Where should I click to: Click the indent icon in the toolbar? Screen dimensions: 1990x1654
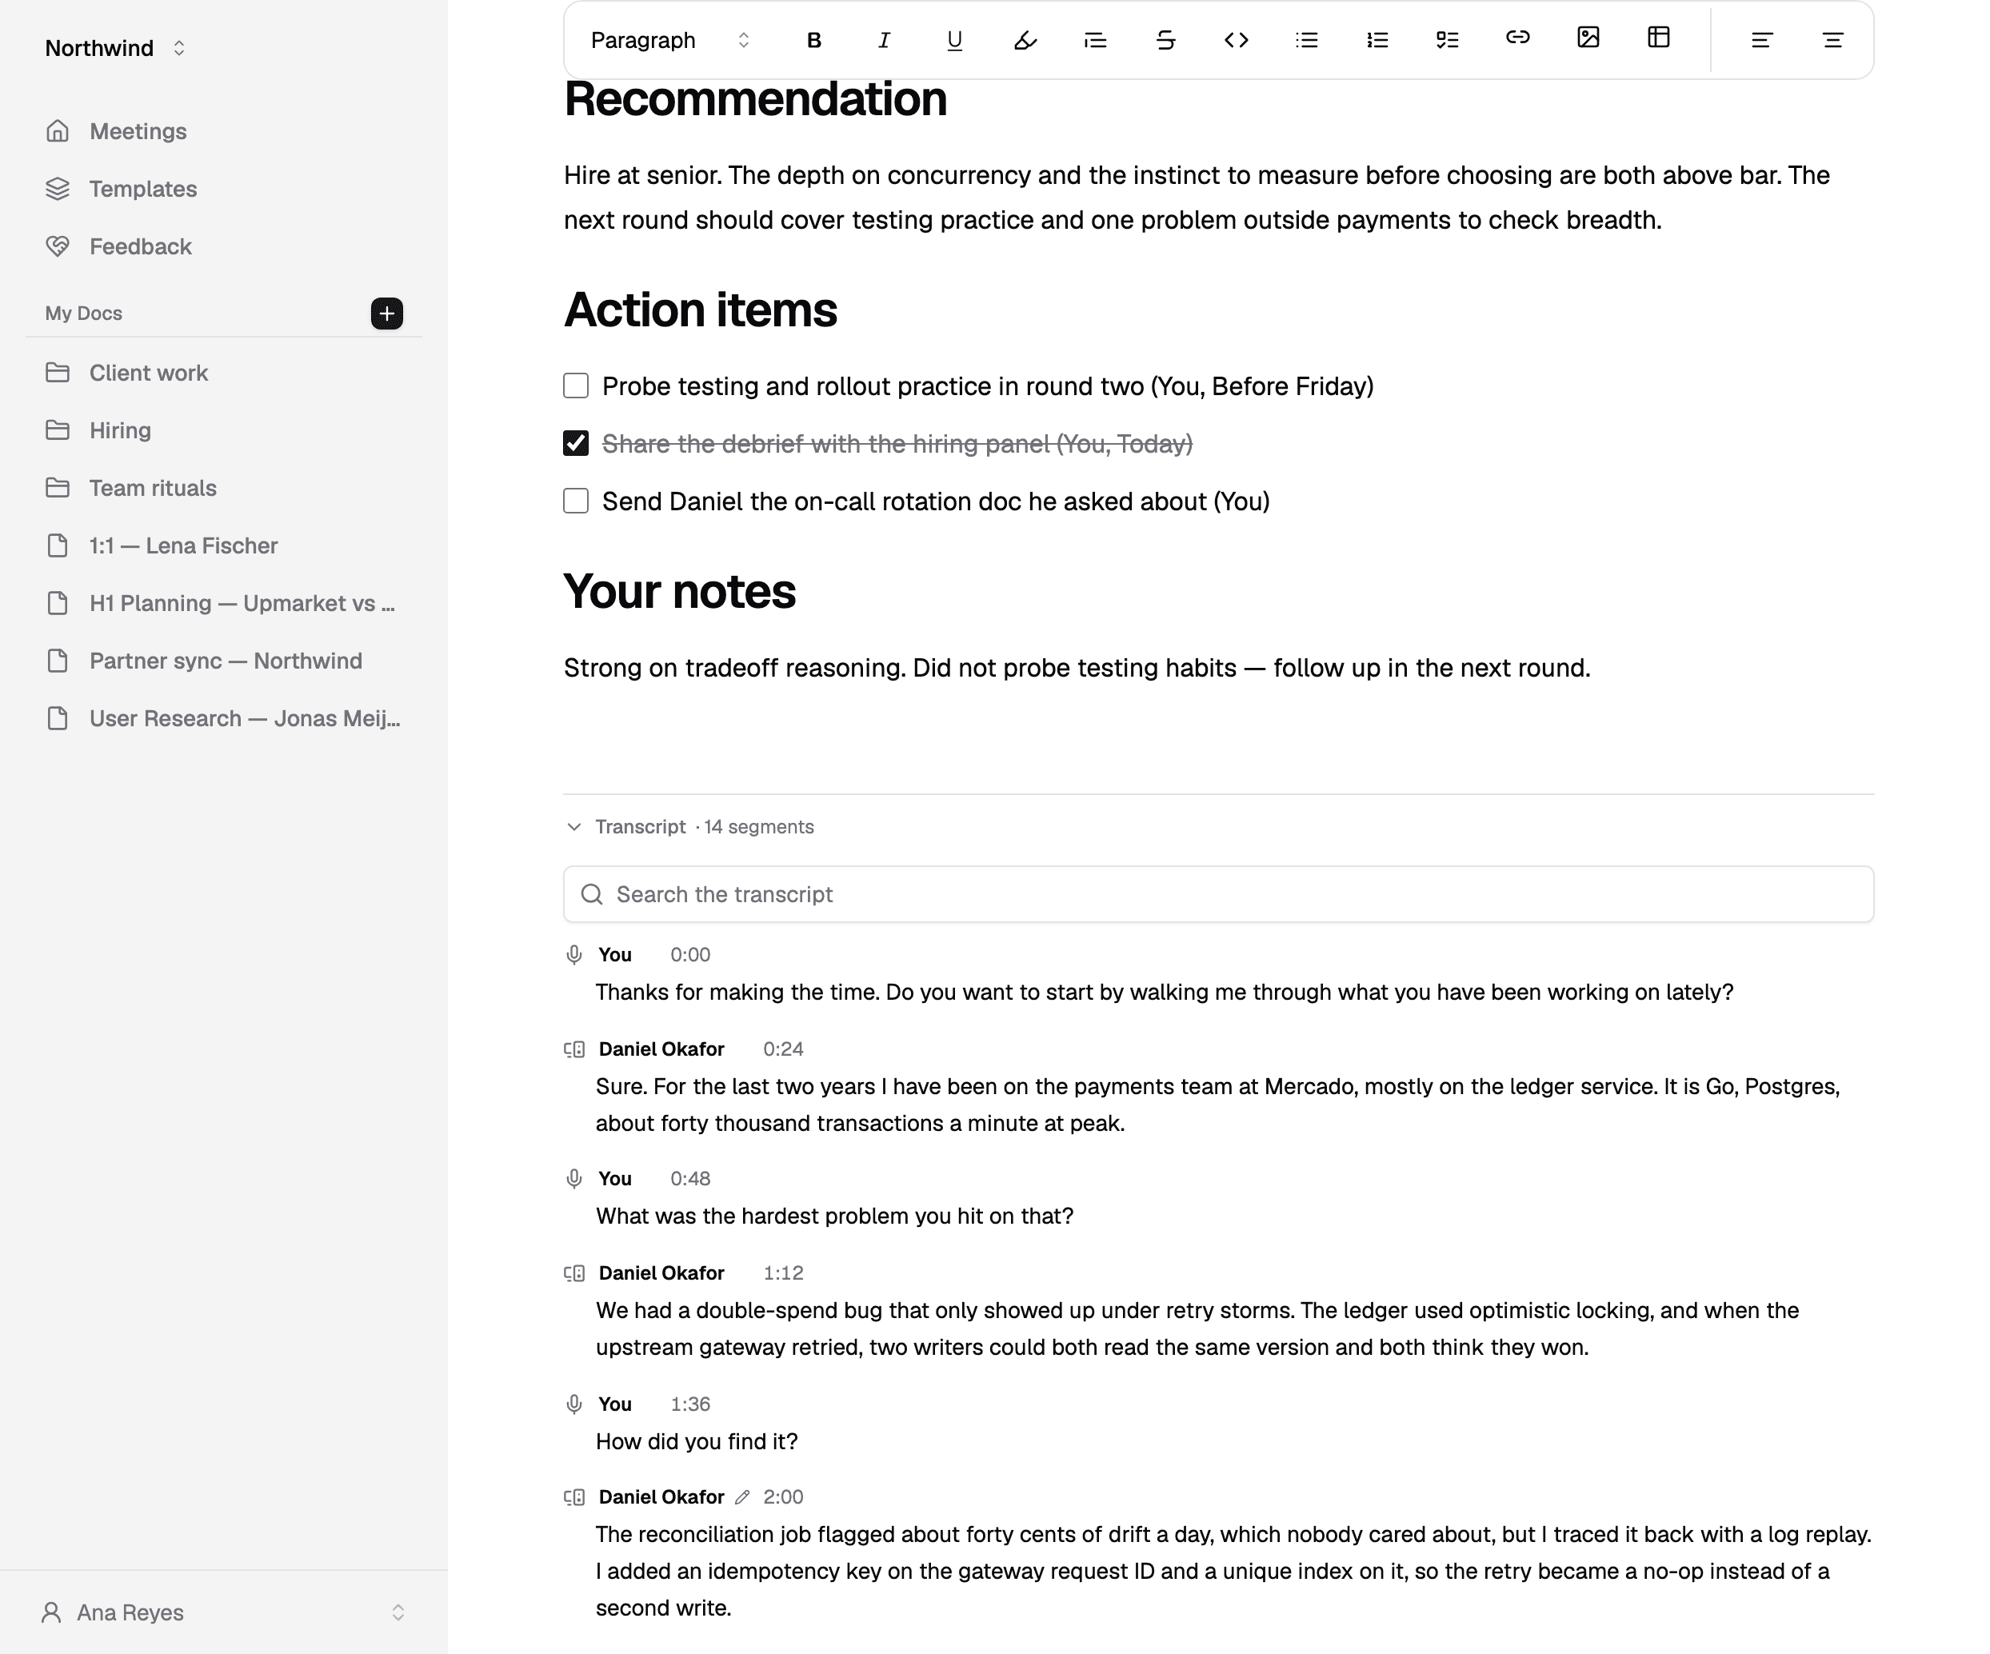click(x=1096, y=40)
